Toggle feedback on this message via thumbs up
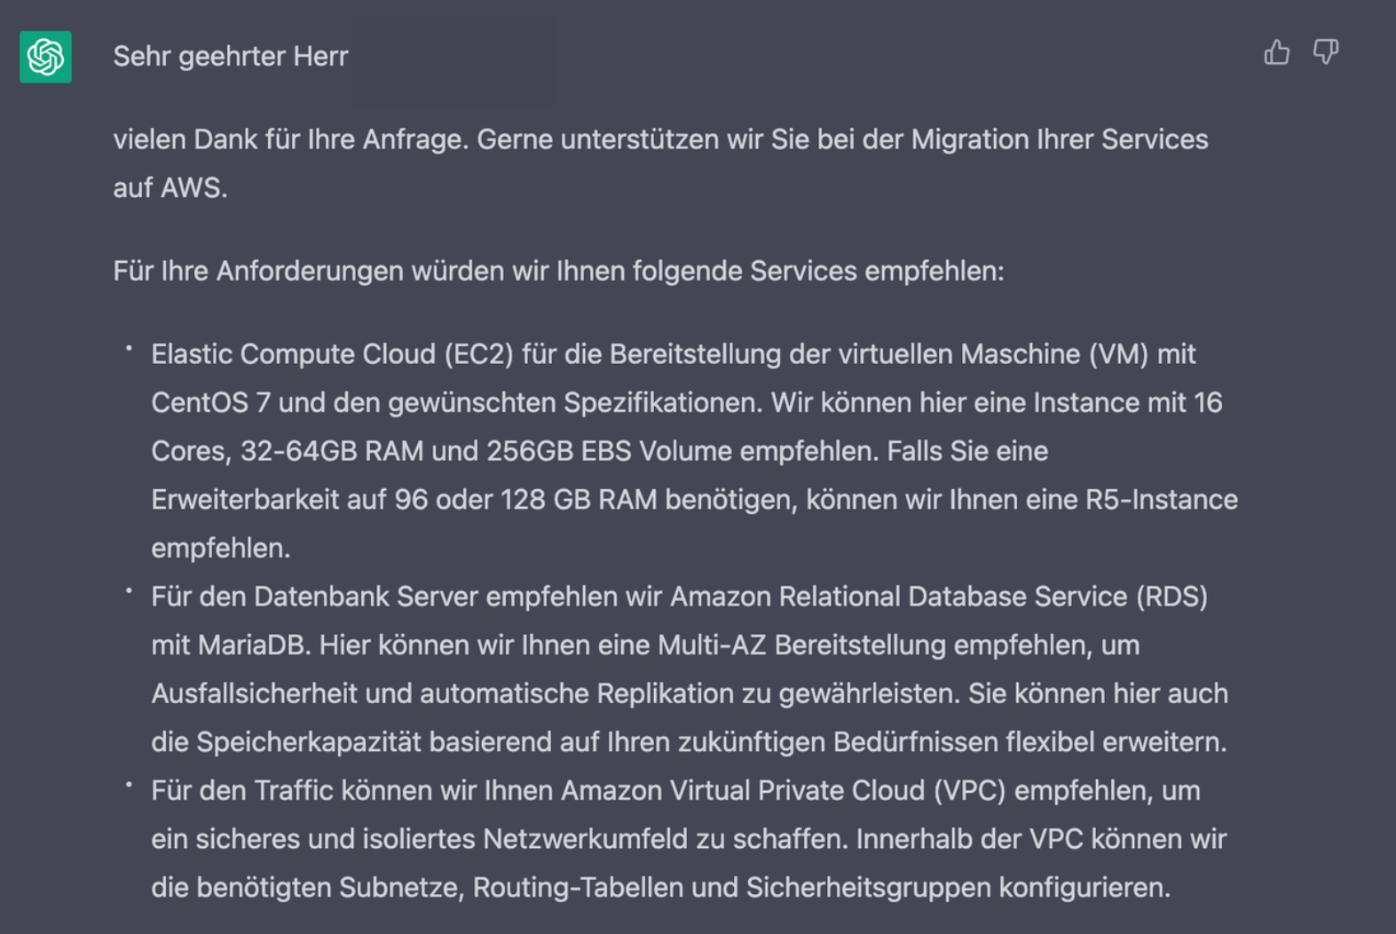 point(1276,53)
